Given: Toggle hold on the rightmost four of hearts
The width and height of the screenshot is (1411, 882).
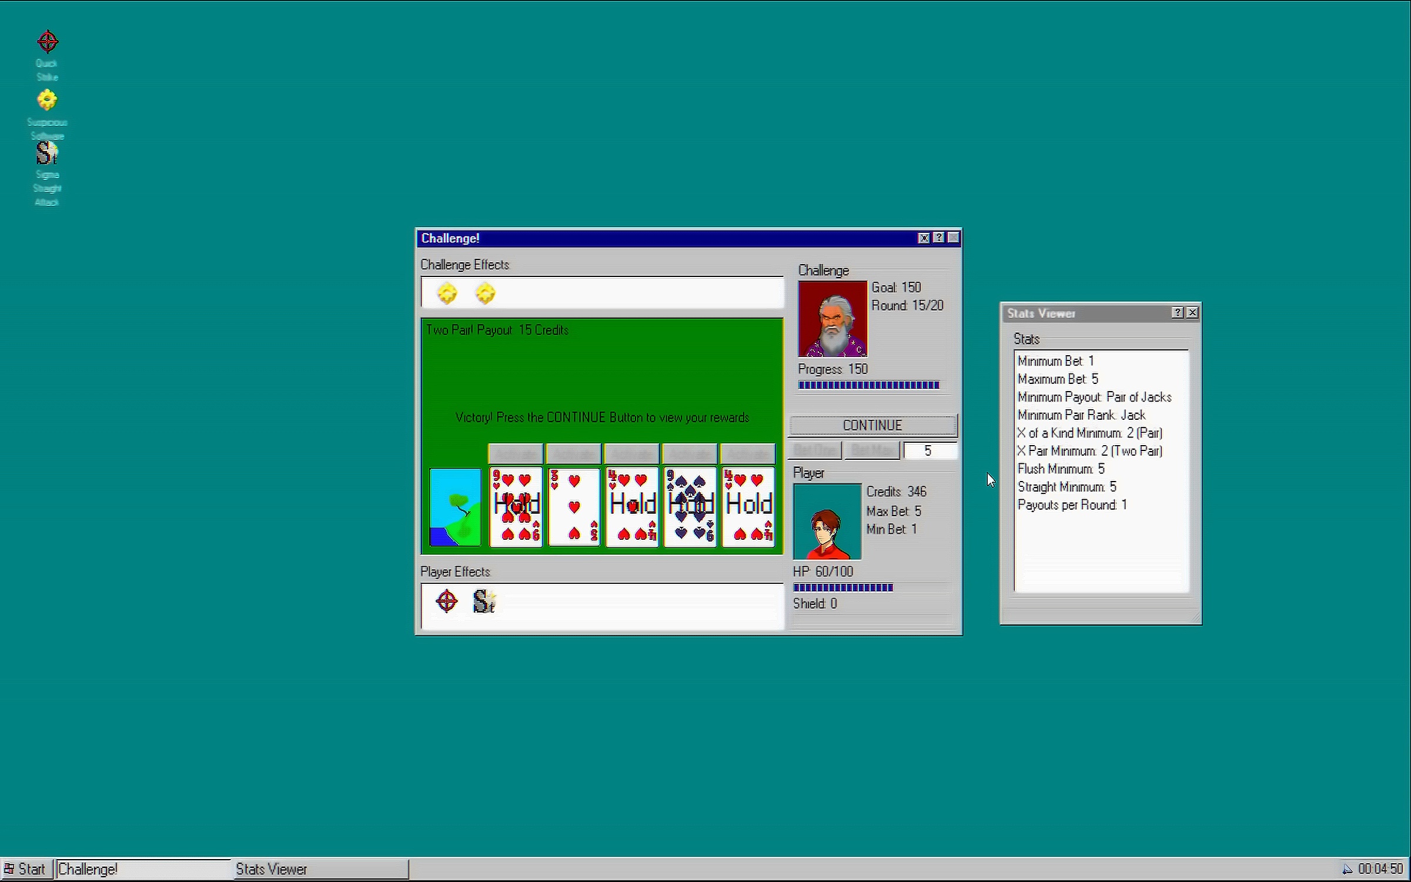Looking at the screenshot, I should tap(748, 507).
